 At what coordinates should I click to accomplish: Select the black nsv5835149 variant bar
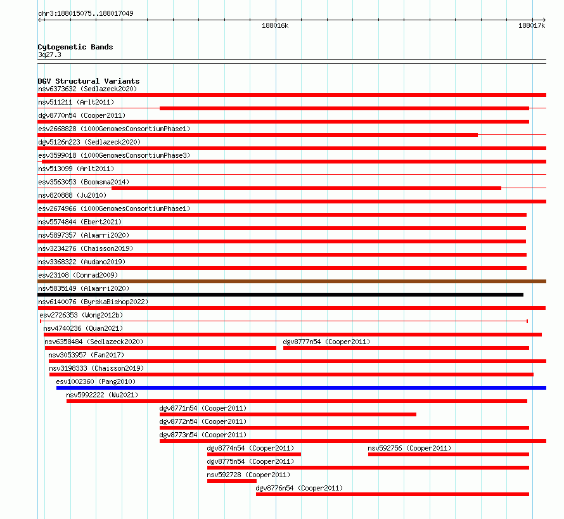pos(281,295)
